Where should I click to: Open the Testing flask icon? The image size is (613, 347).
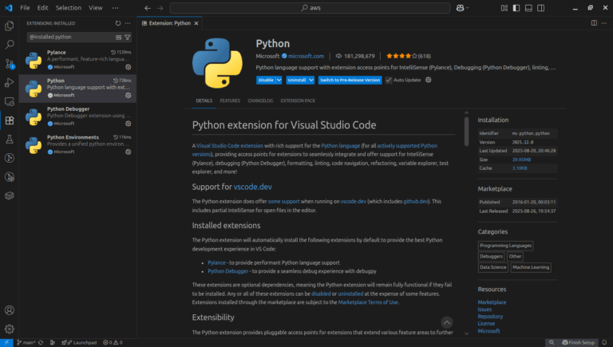(x=10, y=139)
